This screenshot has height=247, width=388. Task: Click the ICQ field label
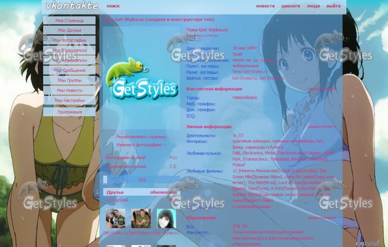pos(191,115)
